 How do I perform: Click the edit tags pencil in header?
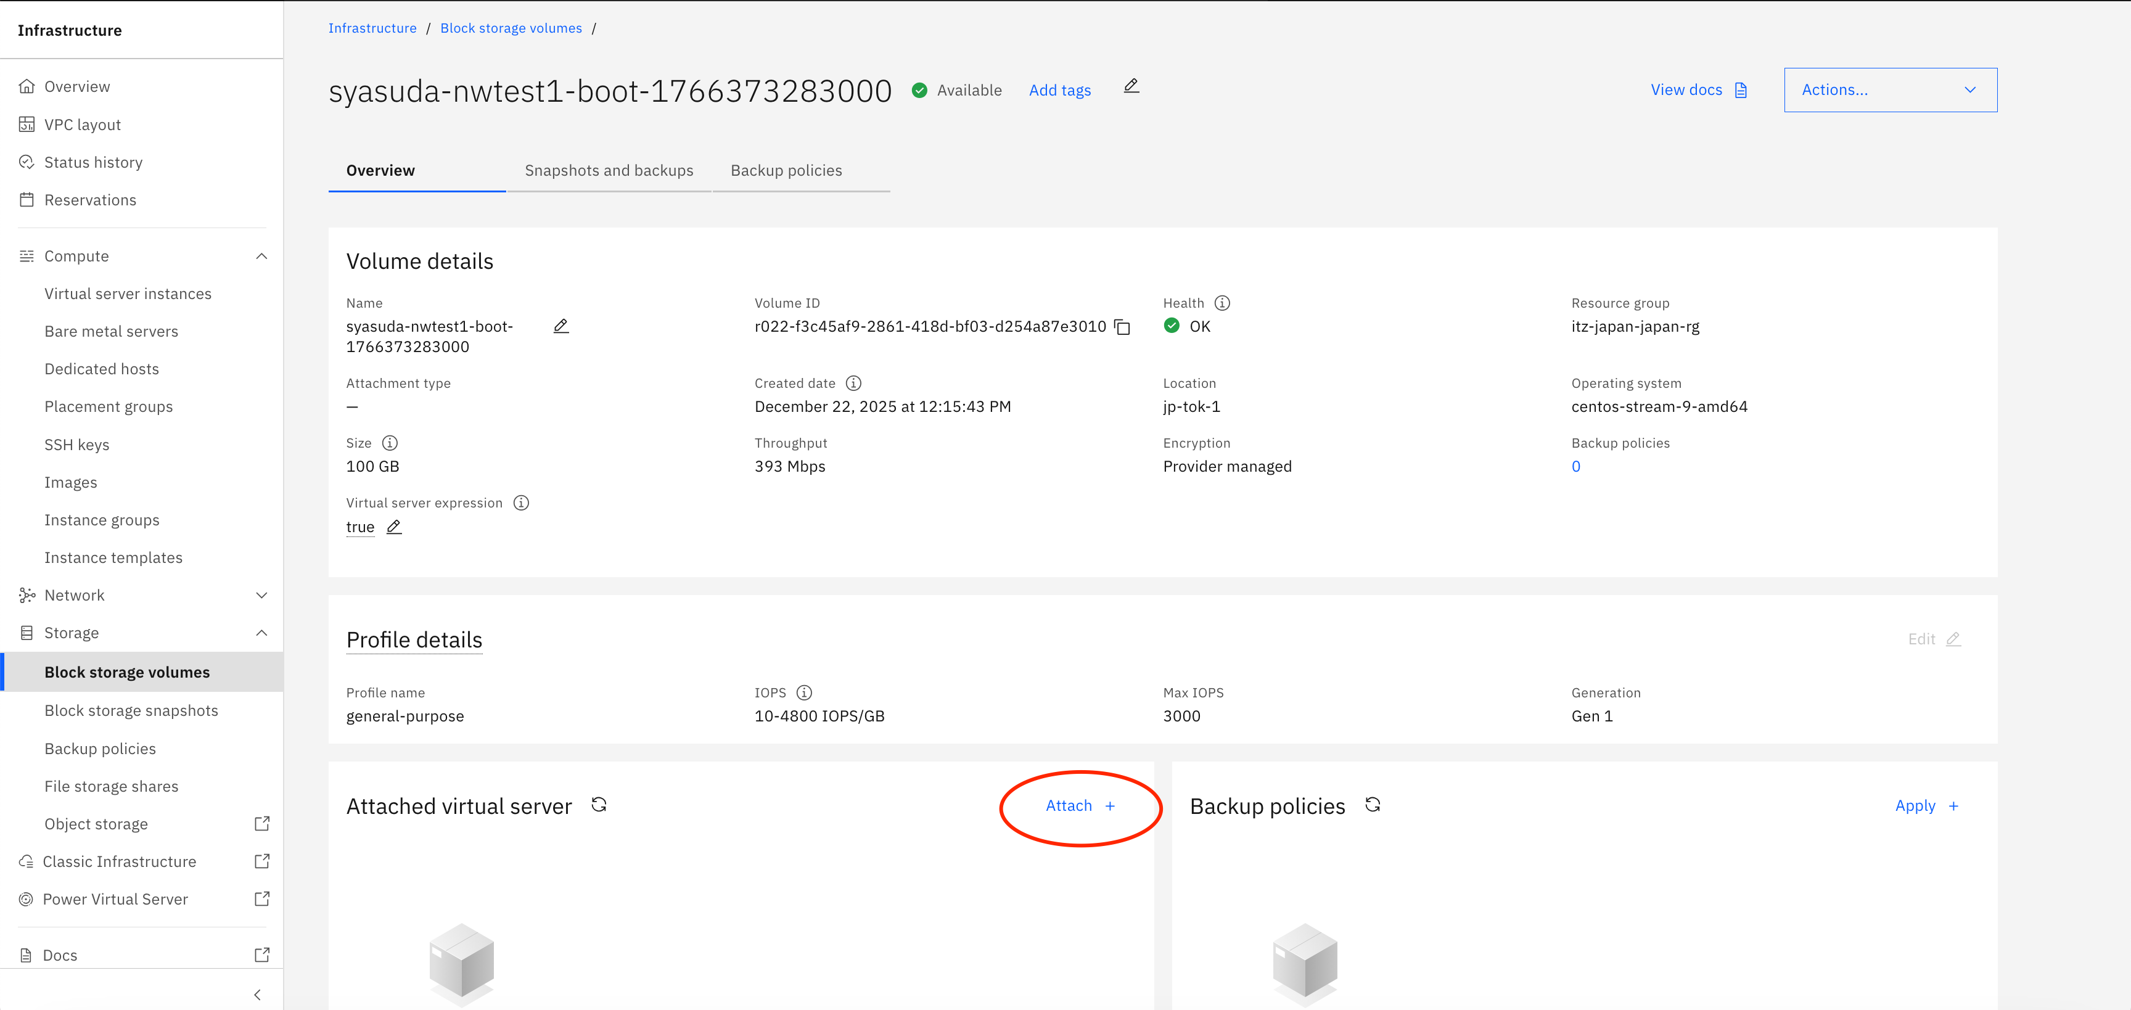coord(1131,87)
